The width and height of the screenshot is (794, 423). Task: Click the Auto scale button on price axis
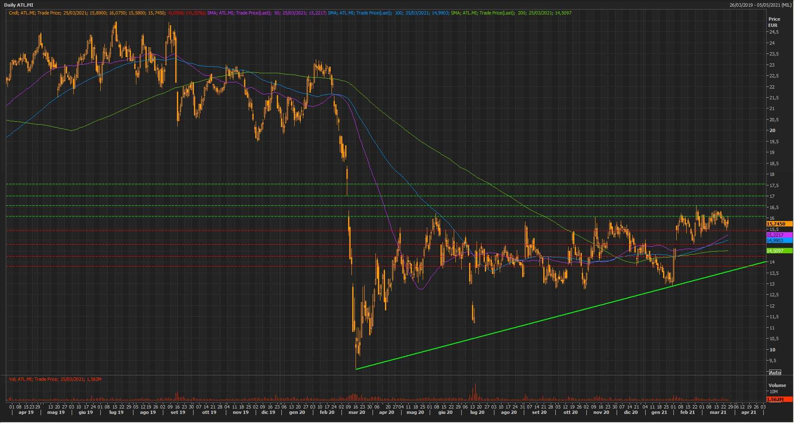pos(775,373)
